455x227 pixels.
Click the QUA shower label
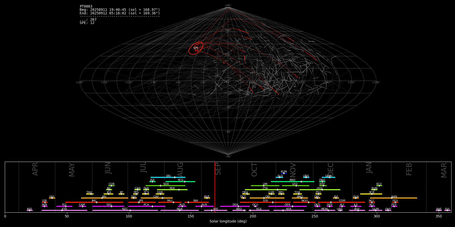tap(356, 196)
